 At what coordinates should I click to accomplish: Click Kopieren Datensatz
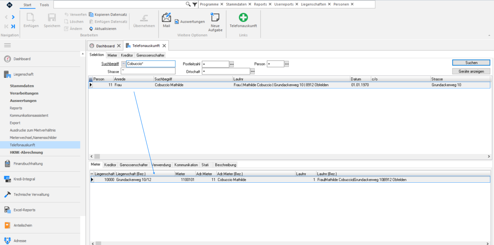108,14
